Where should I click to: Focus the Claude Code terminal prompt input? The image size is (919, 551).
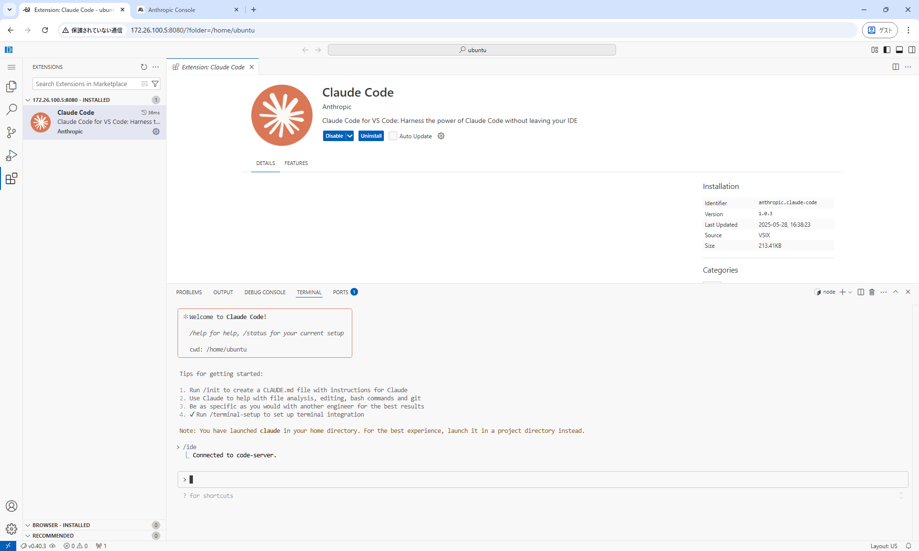(x=543, y=479)
